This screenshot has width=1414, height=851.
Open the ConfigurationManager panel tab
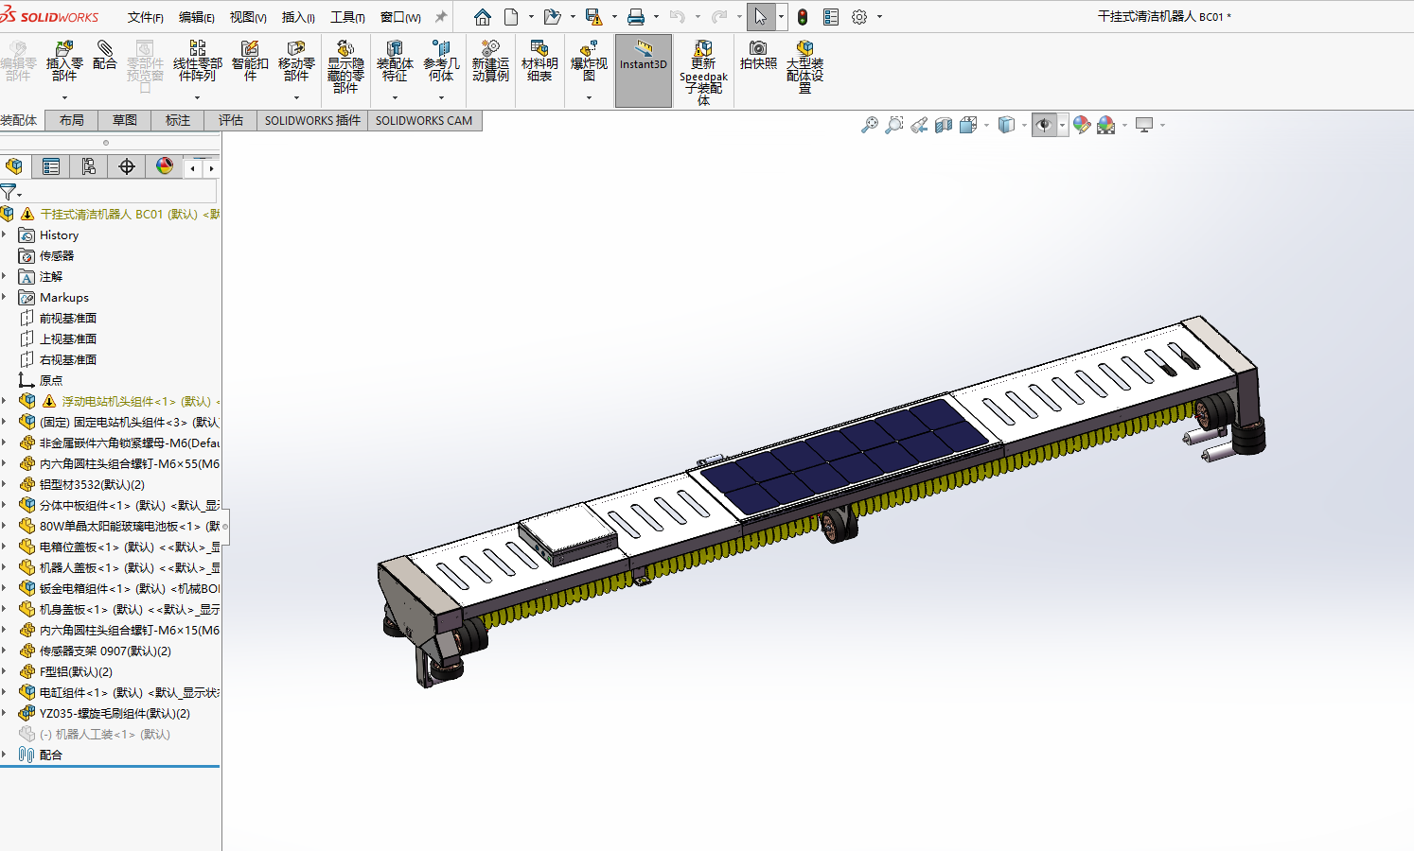pyautogui.click(x=88, y=166)
